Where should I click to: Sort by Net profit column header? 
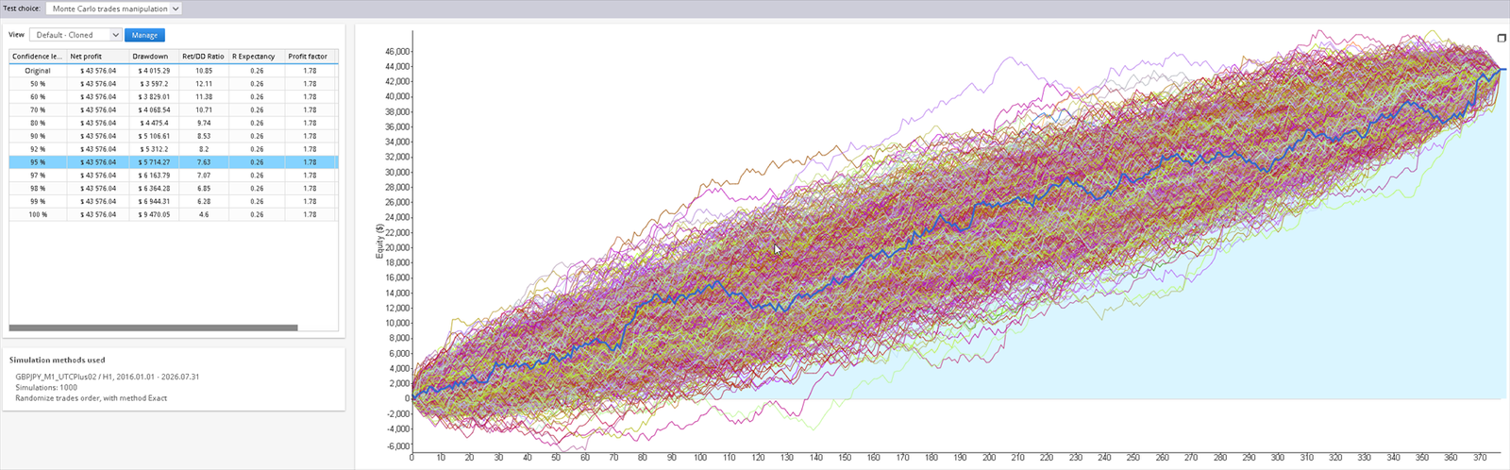click(x=98, y=57)
